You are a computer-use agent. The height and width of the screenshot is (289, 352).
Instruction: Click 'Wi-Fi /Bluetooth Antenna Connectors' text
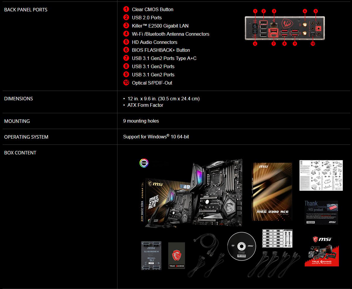point(171,34)
